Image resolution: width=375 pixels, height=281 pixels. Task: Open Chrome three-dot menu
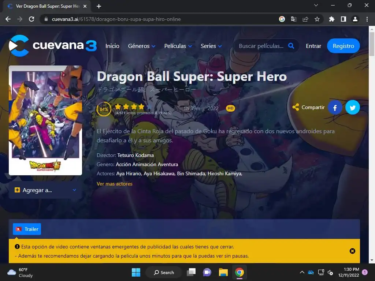[367, 19]
